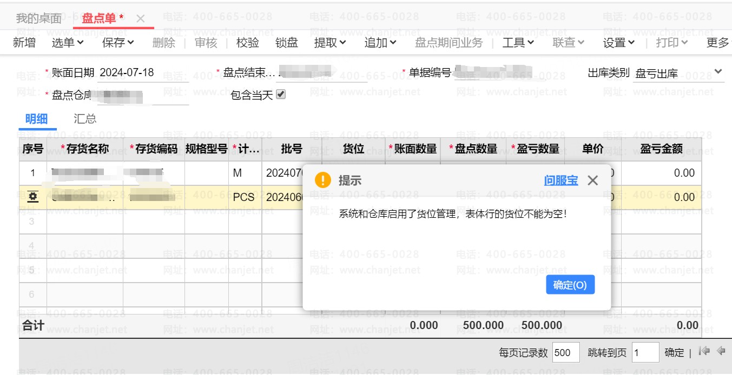
Task: Click 盘点期间业务 in toolbar
Action: click(x=449, y=42)
